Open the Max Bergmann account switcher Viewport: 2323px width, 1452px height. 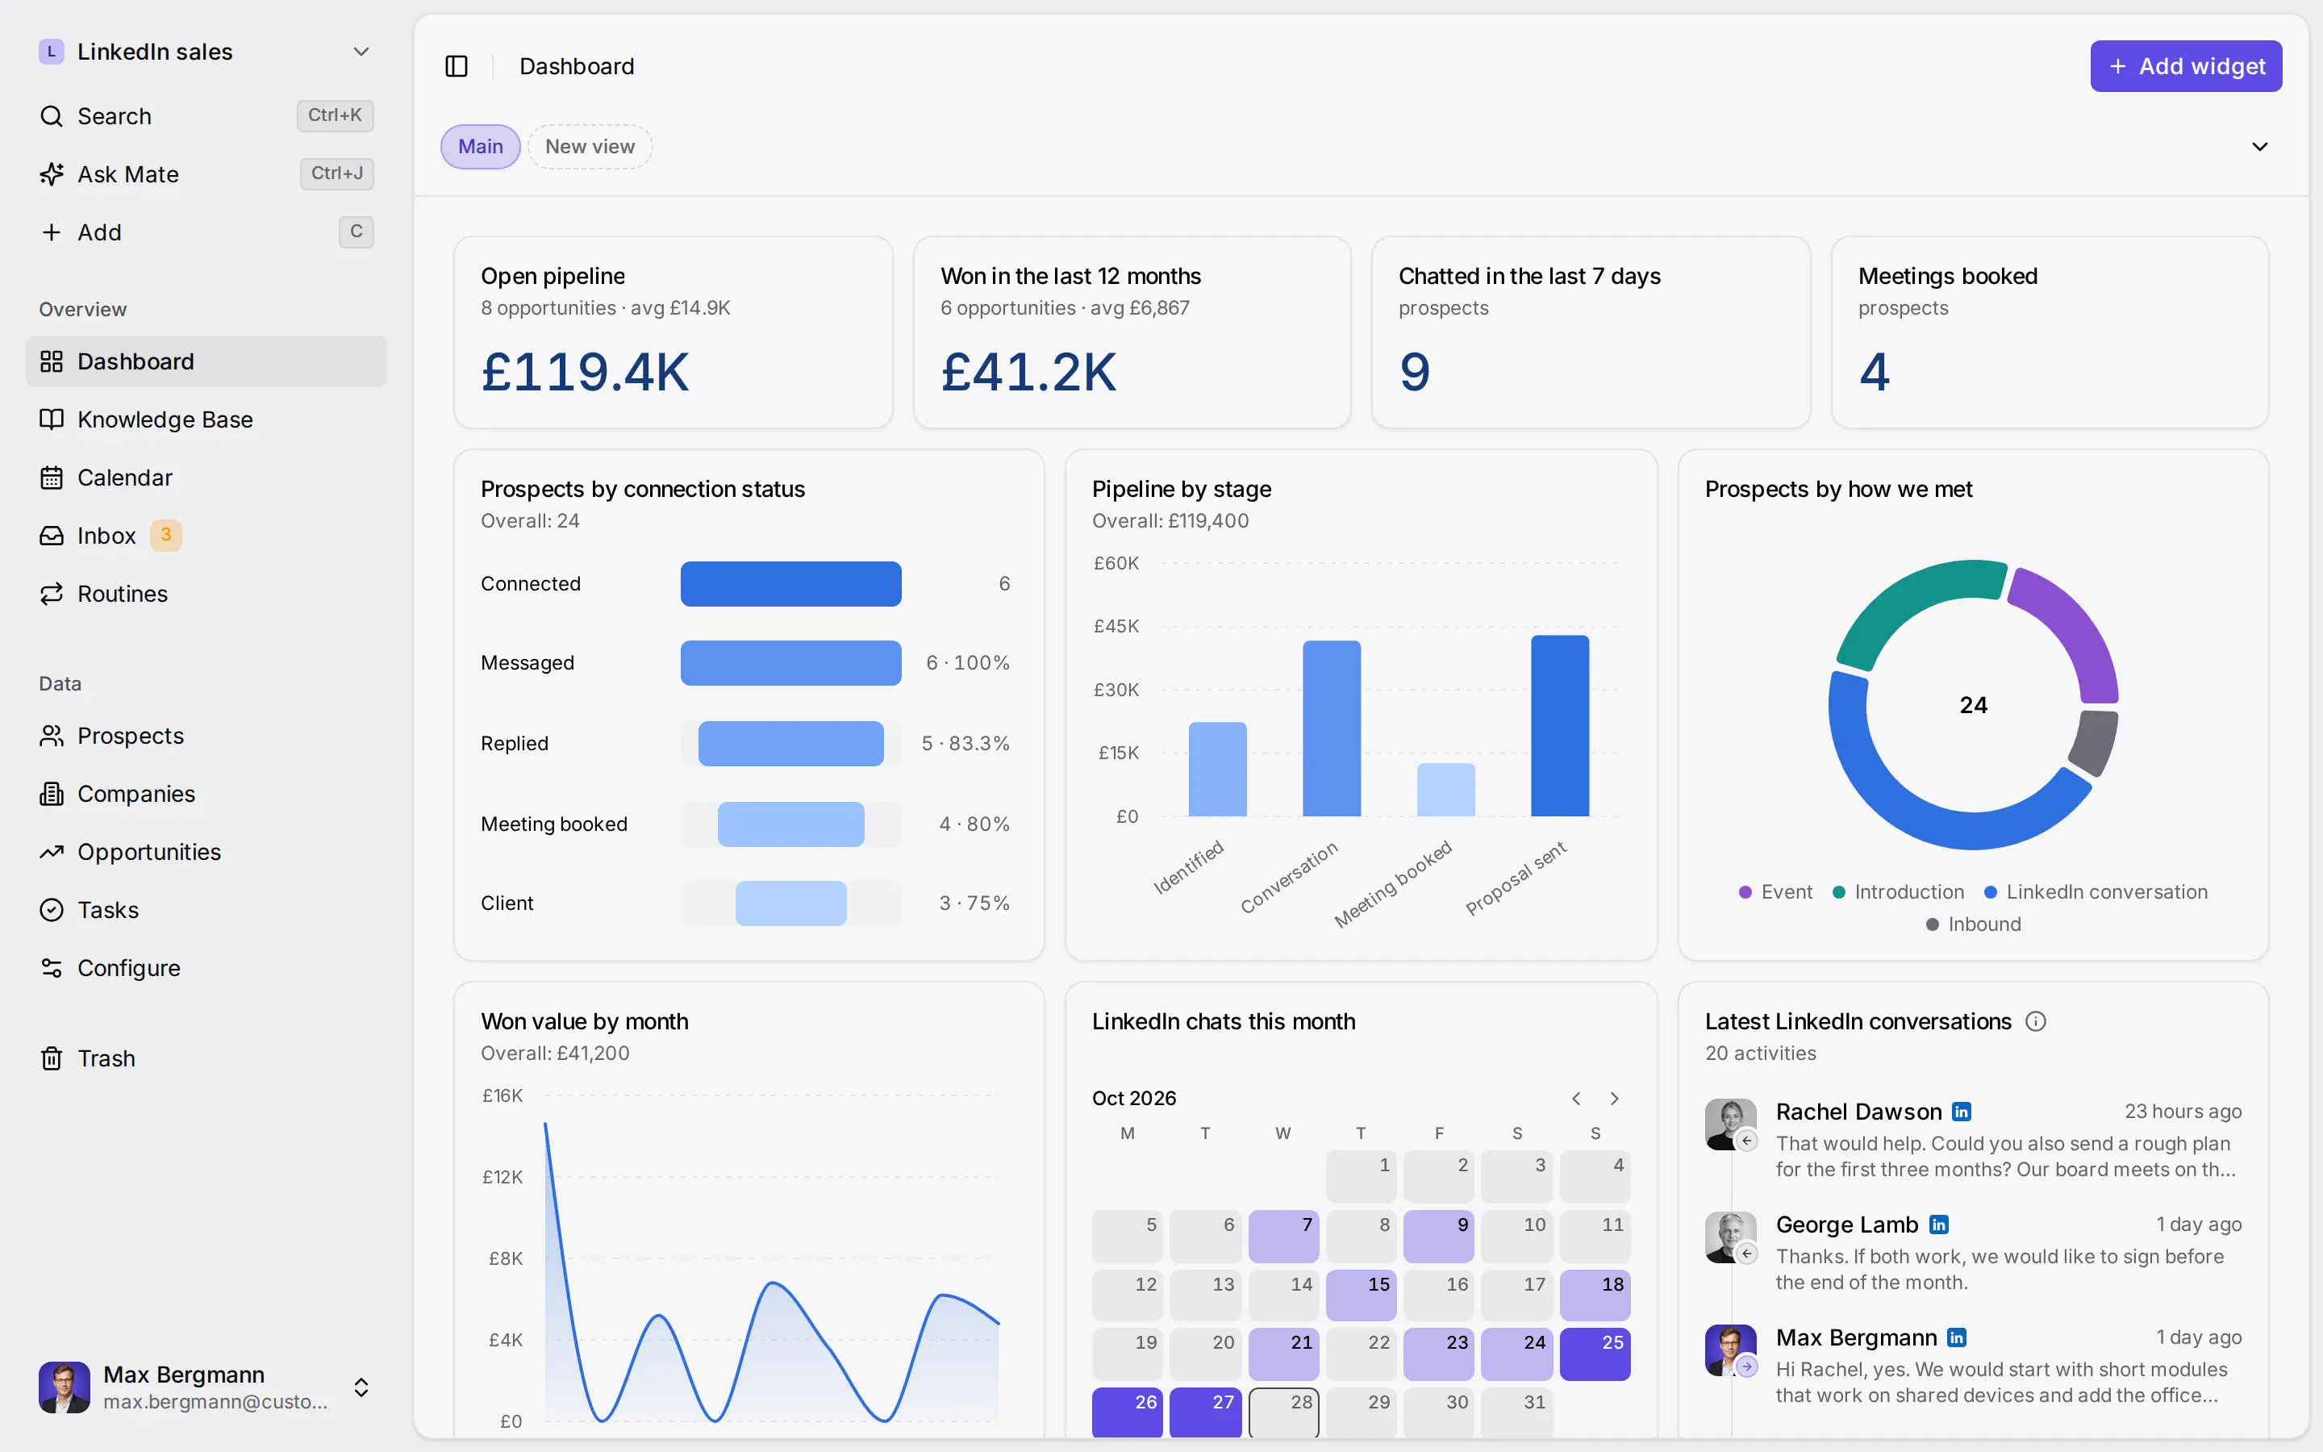point(361,1387)
